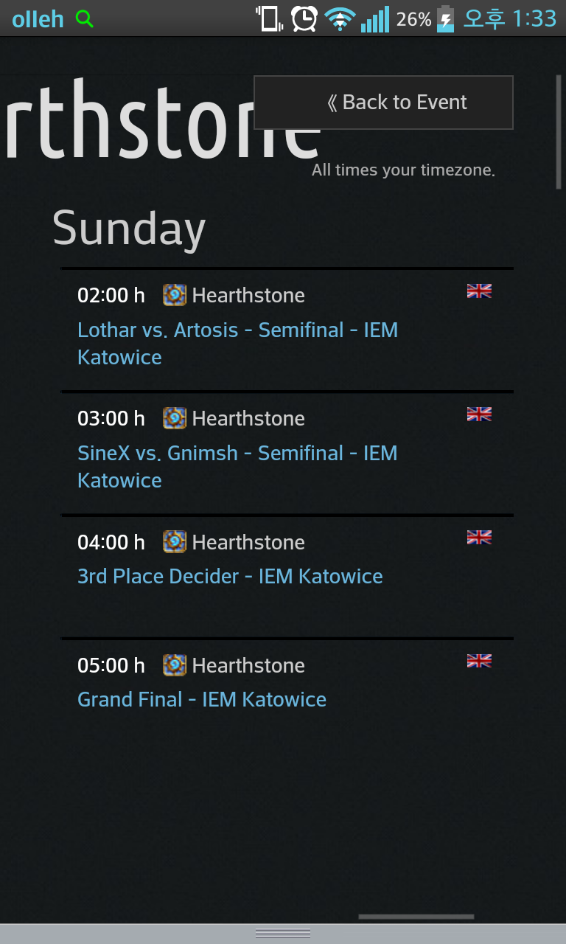
Task: Tap the alarm clock icon in status bar
Action: (304, 18)
